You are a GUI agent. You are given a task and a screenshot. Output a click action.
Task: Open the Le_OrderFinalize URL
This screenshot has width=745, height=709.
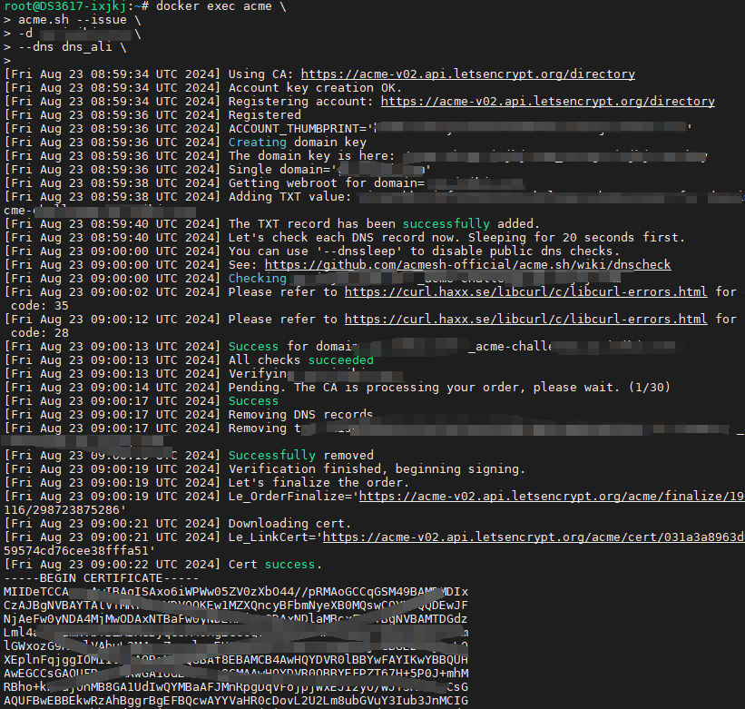[x=553, y=497]
